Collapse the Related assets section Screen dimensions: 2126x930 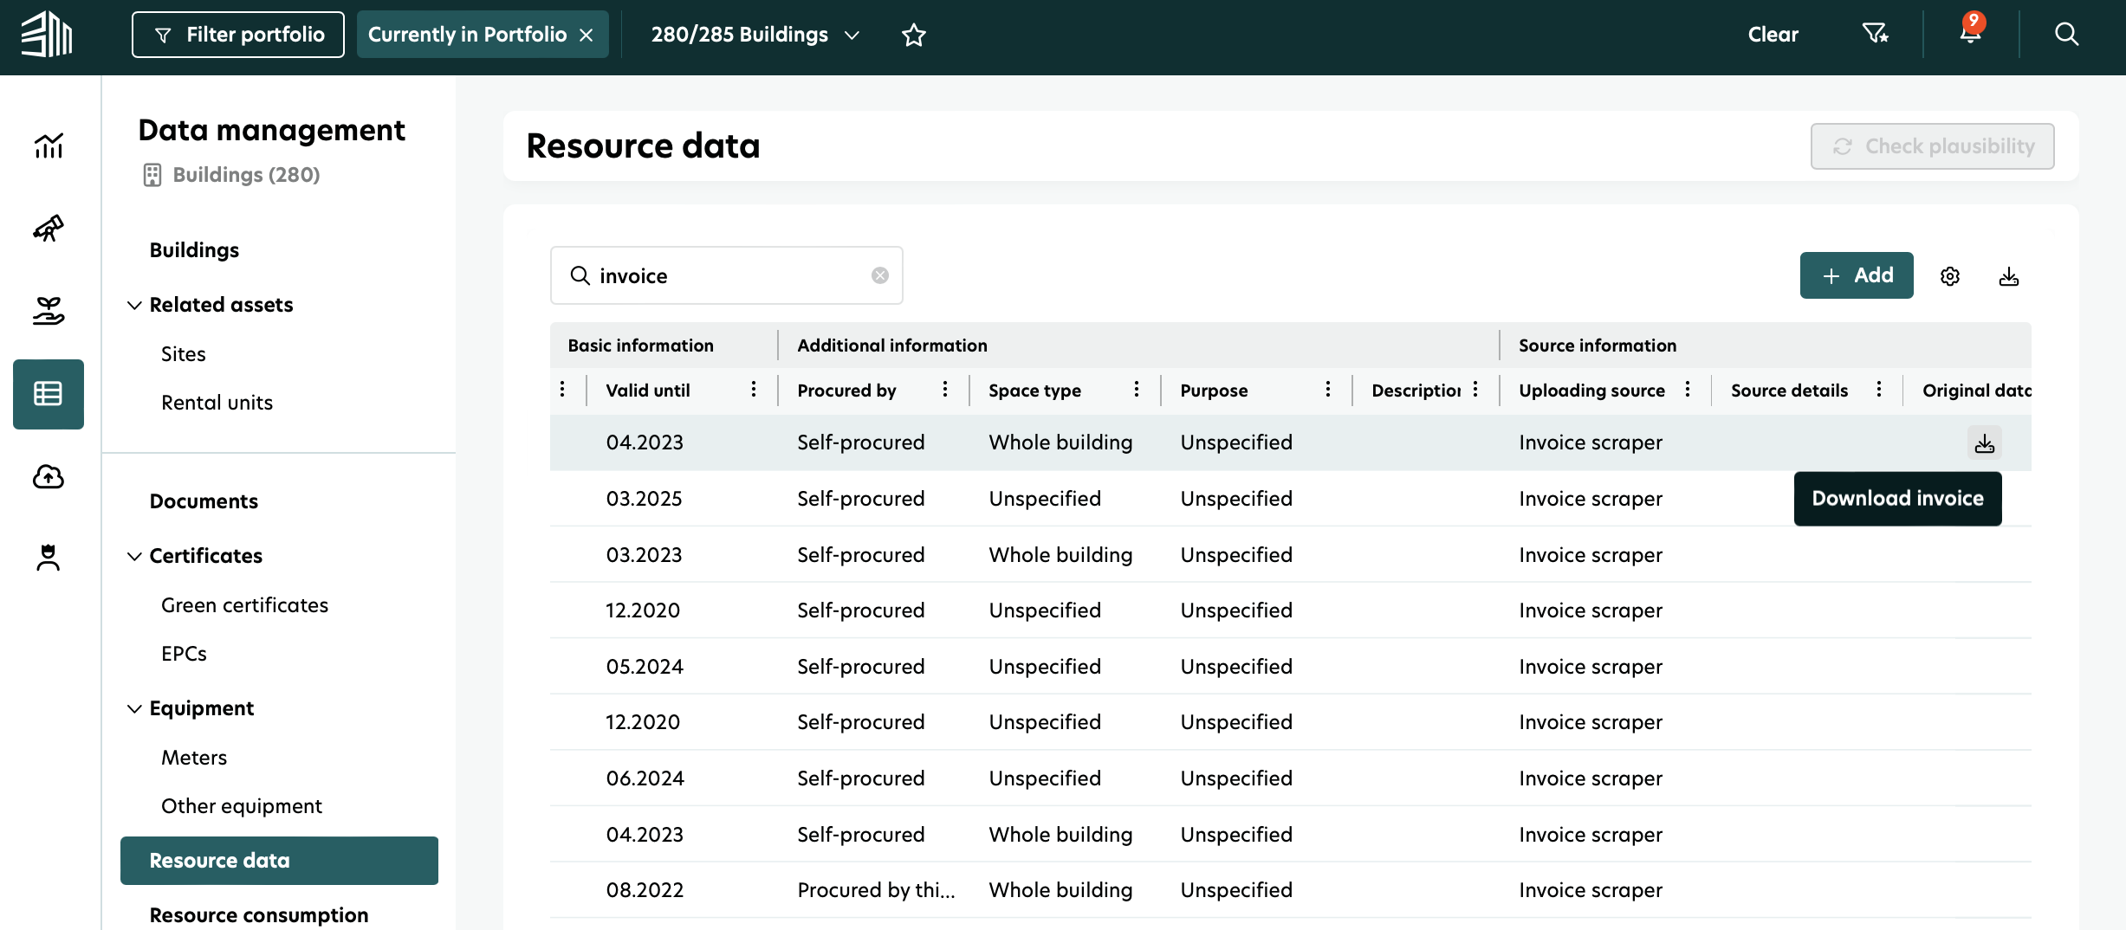click(134, 305)
